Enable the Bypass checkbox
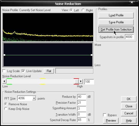139x126 pixels. [105, 115]
